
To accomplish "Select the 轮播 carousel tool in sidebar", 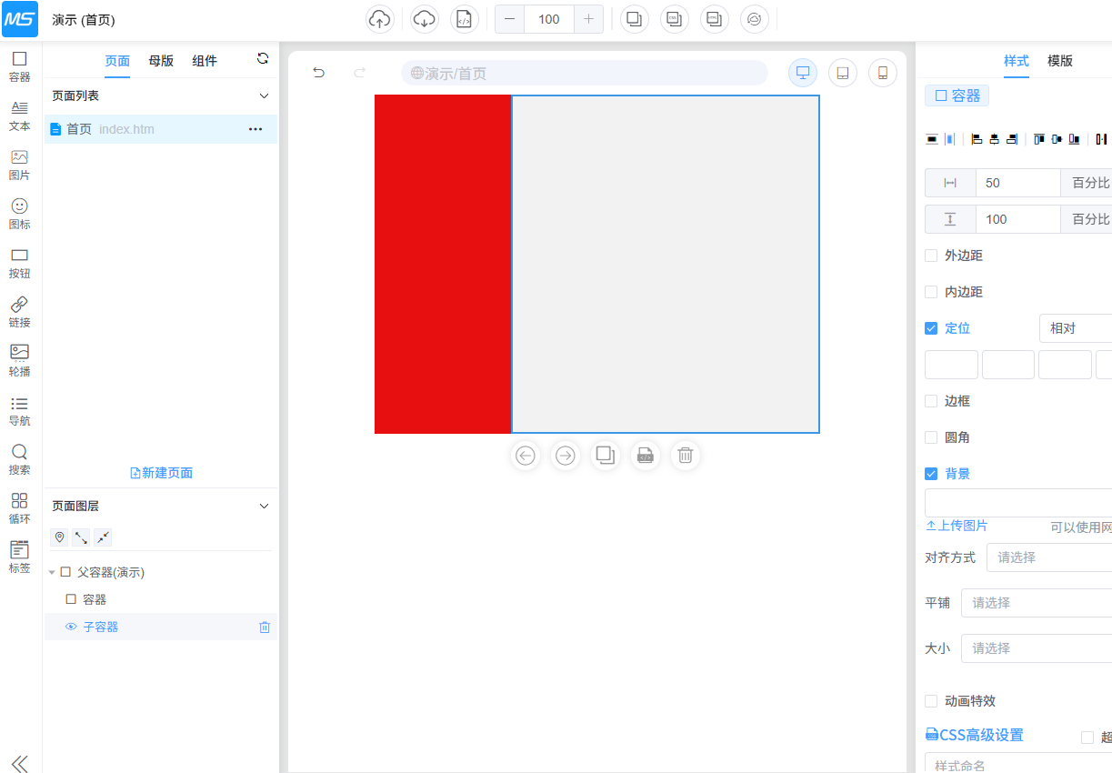I will pyautogui.click(x=19, y=359).
